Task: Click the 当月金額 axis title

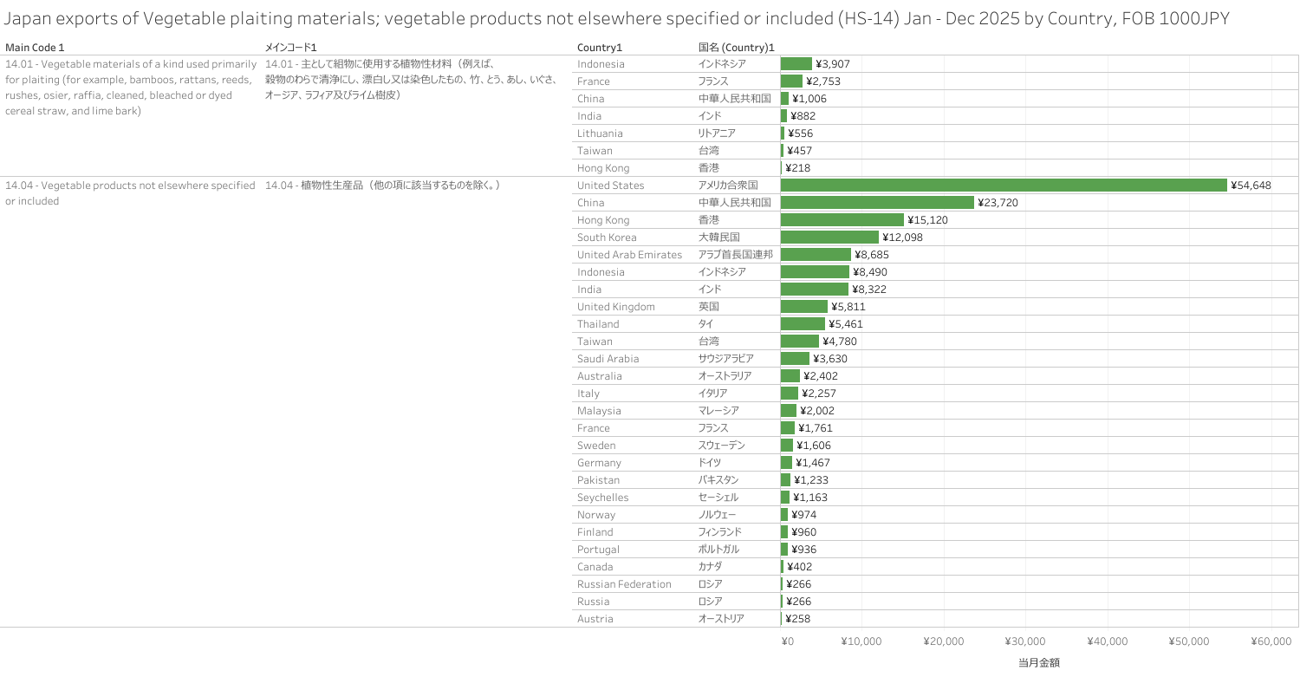Action: (x=1038, y=663)
